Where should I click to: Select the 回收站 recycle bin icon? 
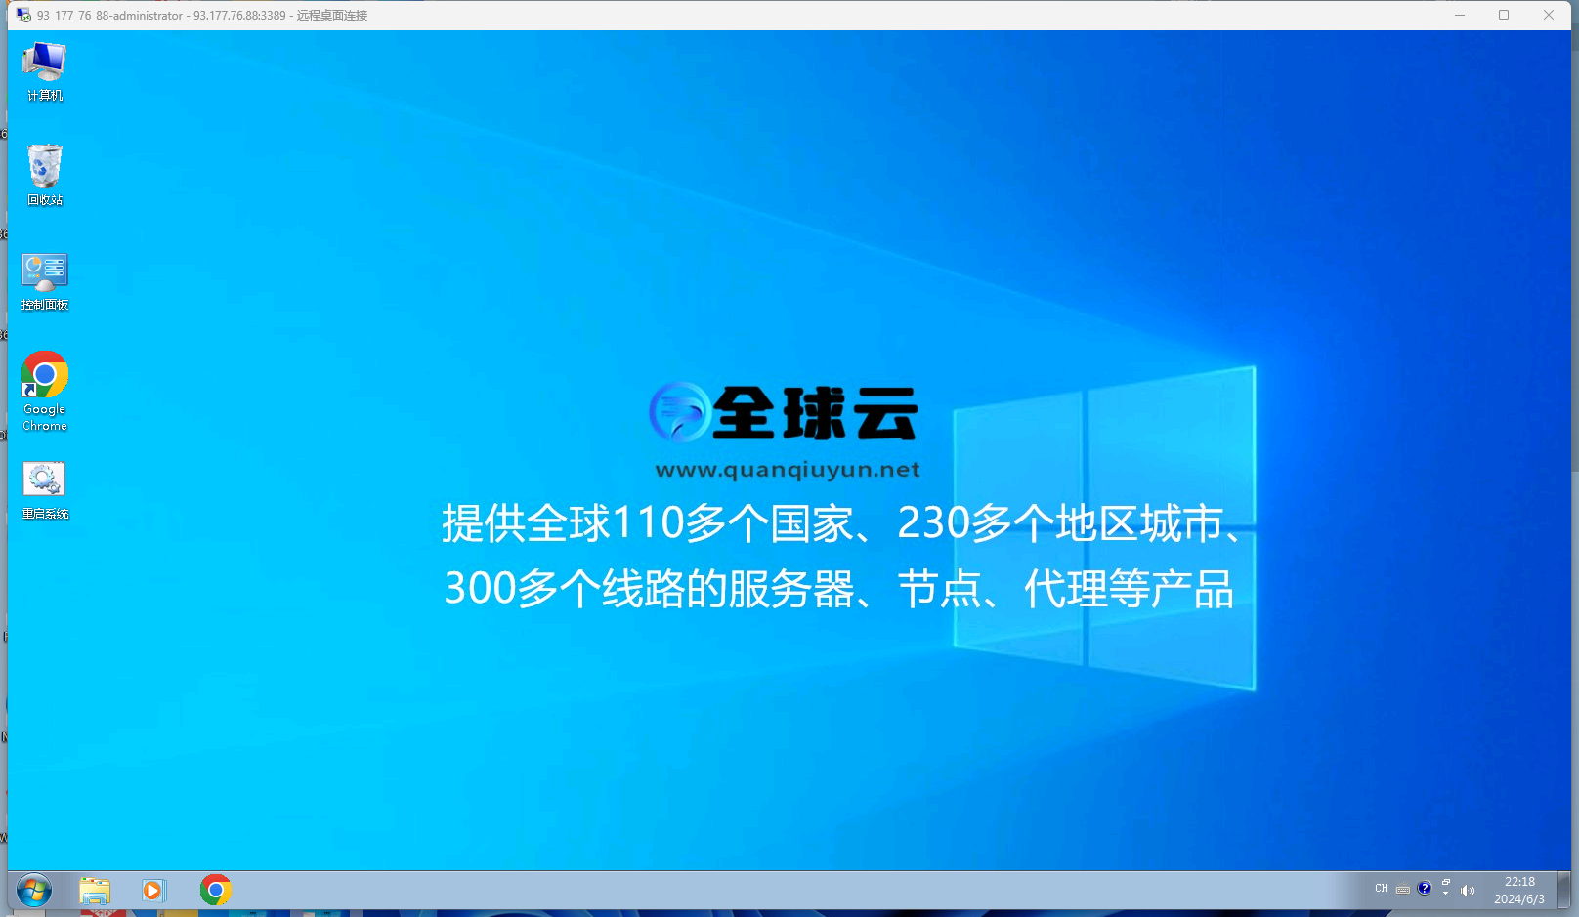pyautogui.click(x=45, y=175)
